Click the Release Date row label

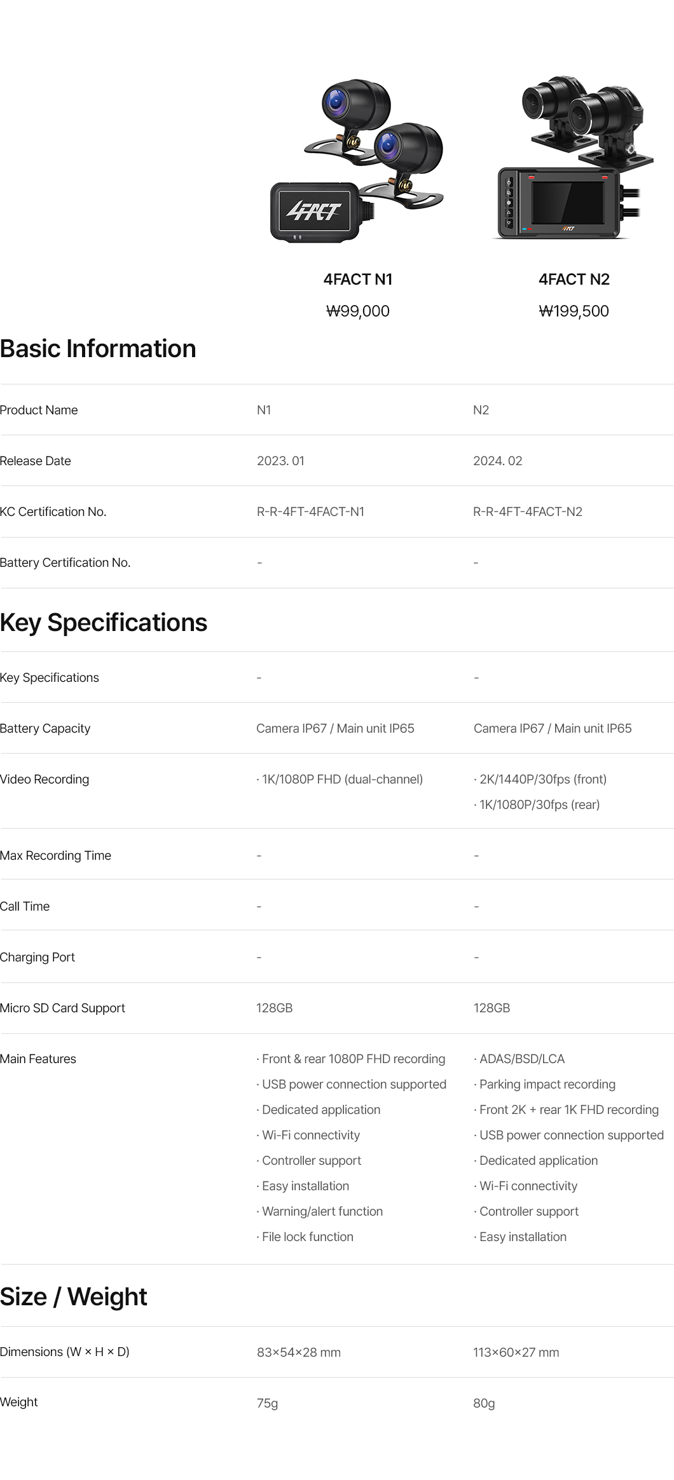tap(36, 461)
